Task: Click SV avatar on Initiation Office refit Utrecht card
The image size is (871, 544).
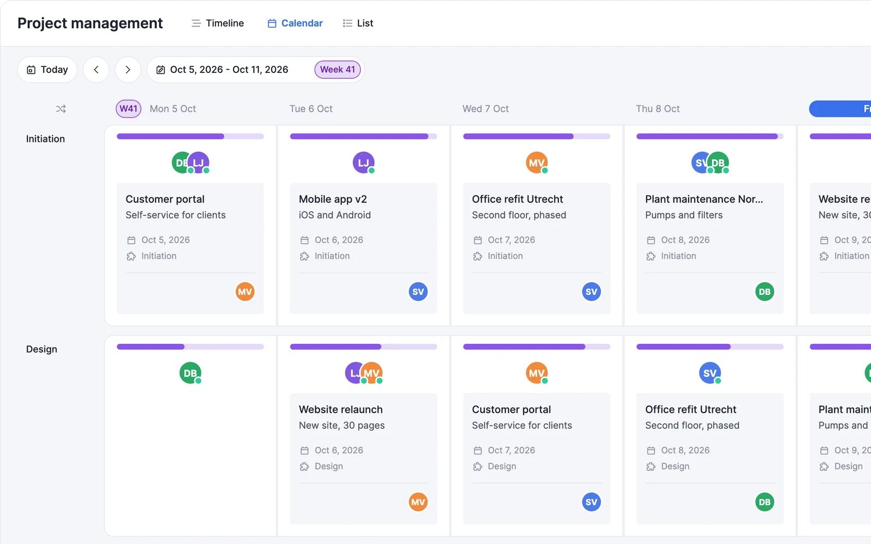Action: click(591, 292)
